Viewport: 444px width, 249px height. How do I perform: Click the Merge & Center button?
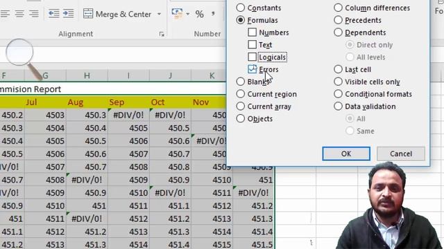coord(117,14)
